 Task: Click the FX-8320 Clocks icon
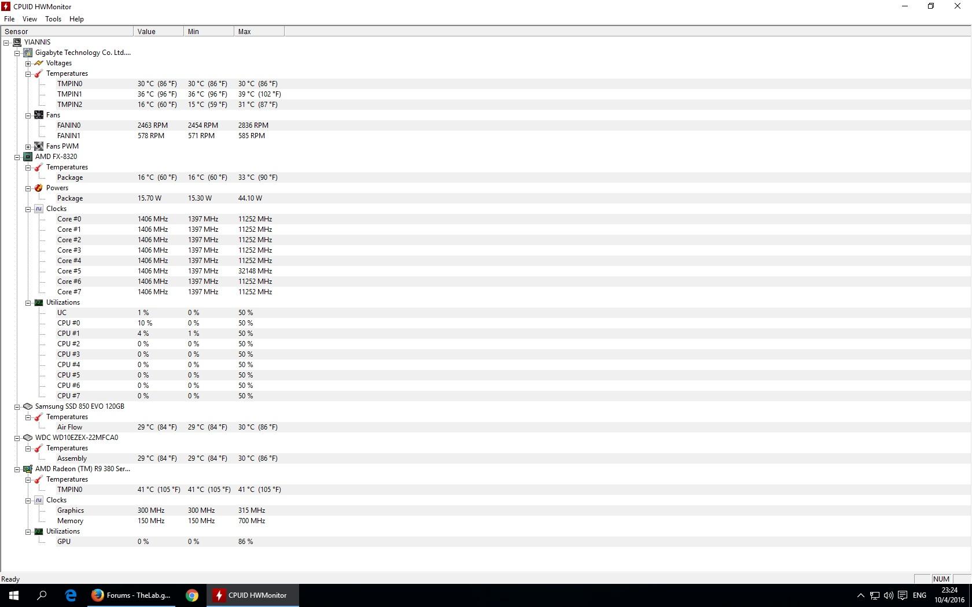click(39, 209)
